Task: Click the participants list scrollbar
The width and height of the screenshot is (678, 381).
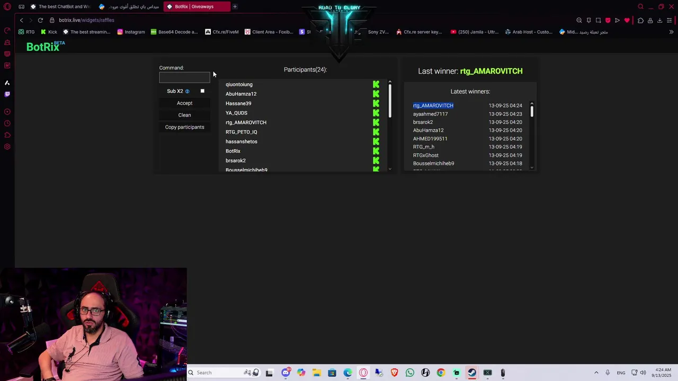Action: pyautogui.click(x=390, y=101)
